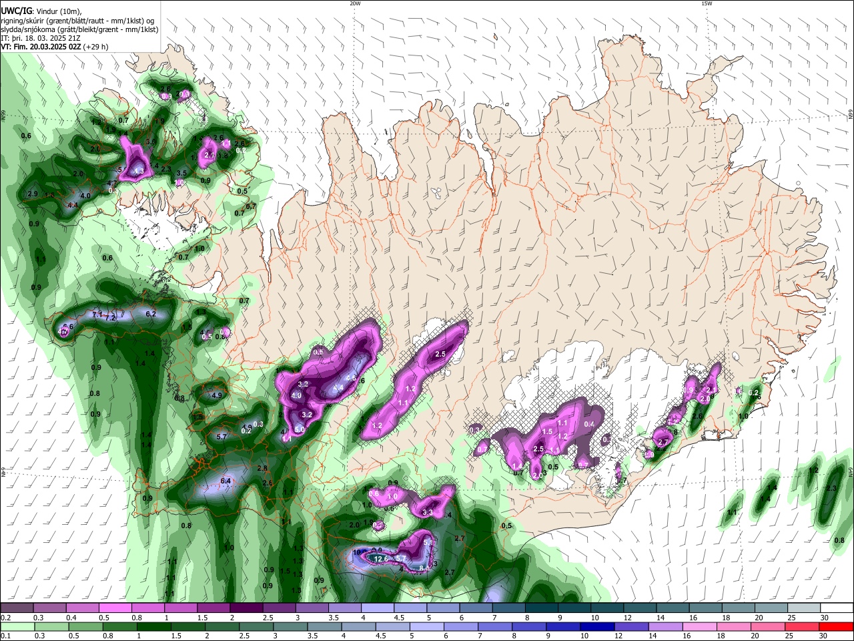The width and height of the screenshot is (854, 641).
Task: Click the "6.4" precipitation value on map
Action: [226, 481]
